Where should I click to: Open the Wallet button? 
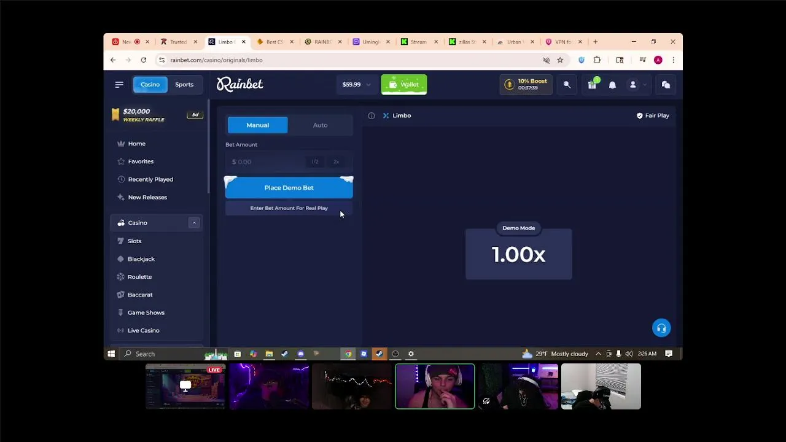[x=404, y=85]
